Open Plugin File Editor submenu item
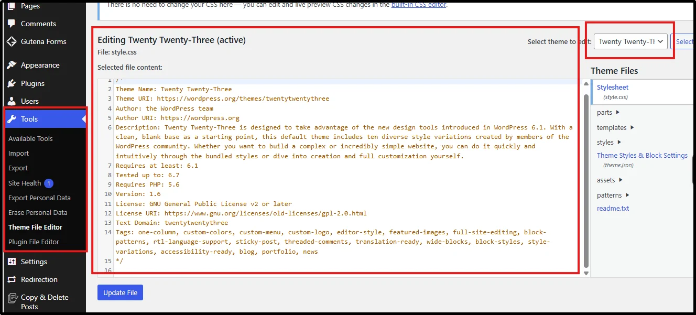 pos(34,242)
